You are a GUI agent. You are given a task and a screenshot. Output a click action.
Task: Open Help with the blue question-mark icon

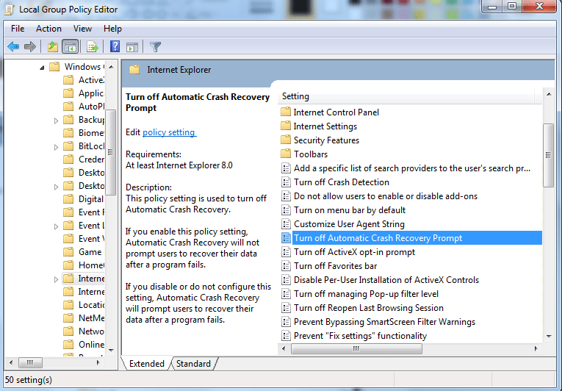click(x=115, y=46)
